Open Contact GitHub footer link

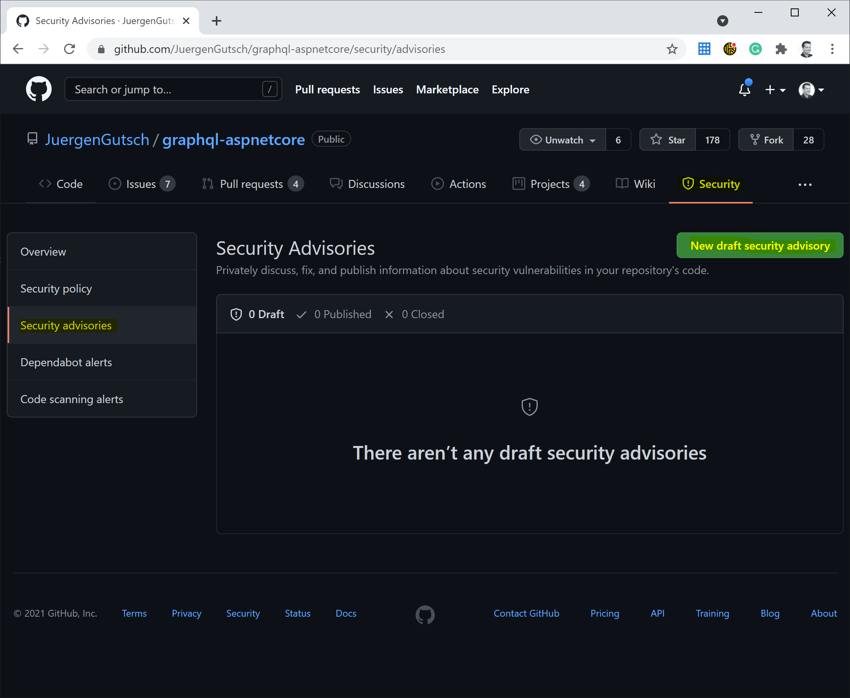coord(526,613)
